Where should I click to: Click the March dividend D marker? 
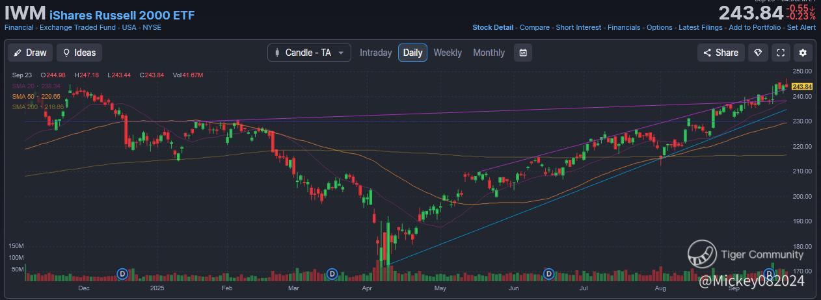332,274
